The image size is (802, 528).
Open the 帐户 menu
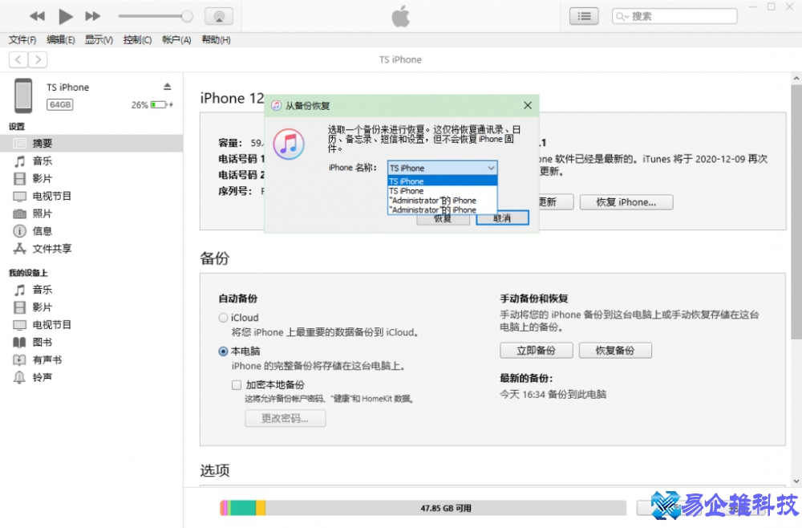tap(175, 39)
